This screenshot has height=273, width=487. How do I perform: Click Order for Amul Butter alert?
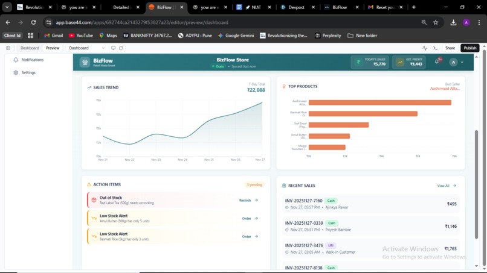[250, 219]
